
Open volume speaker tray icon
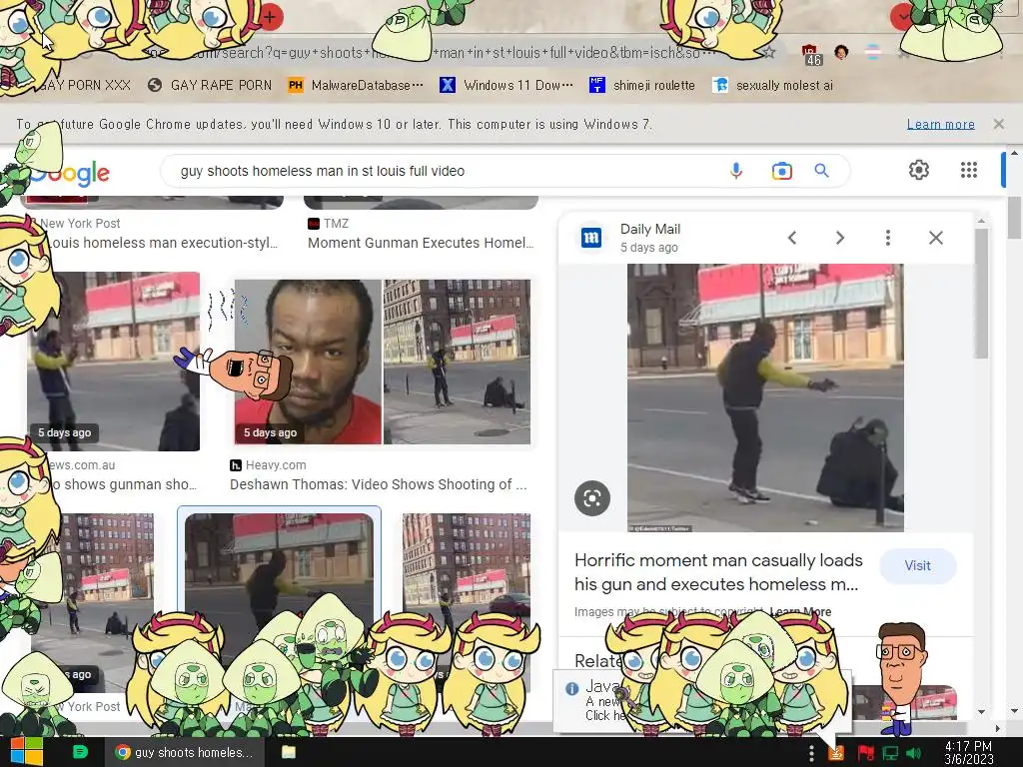click(x=914, y=753)
